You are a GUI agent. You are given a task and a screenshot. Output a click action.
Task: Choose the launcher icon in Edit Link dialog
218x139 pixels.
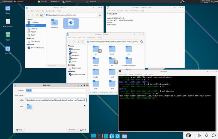coord(29,106)
